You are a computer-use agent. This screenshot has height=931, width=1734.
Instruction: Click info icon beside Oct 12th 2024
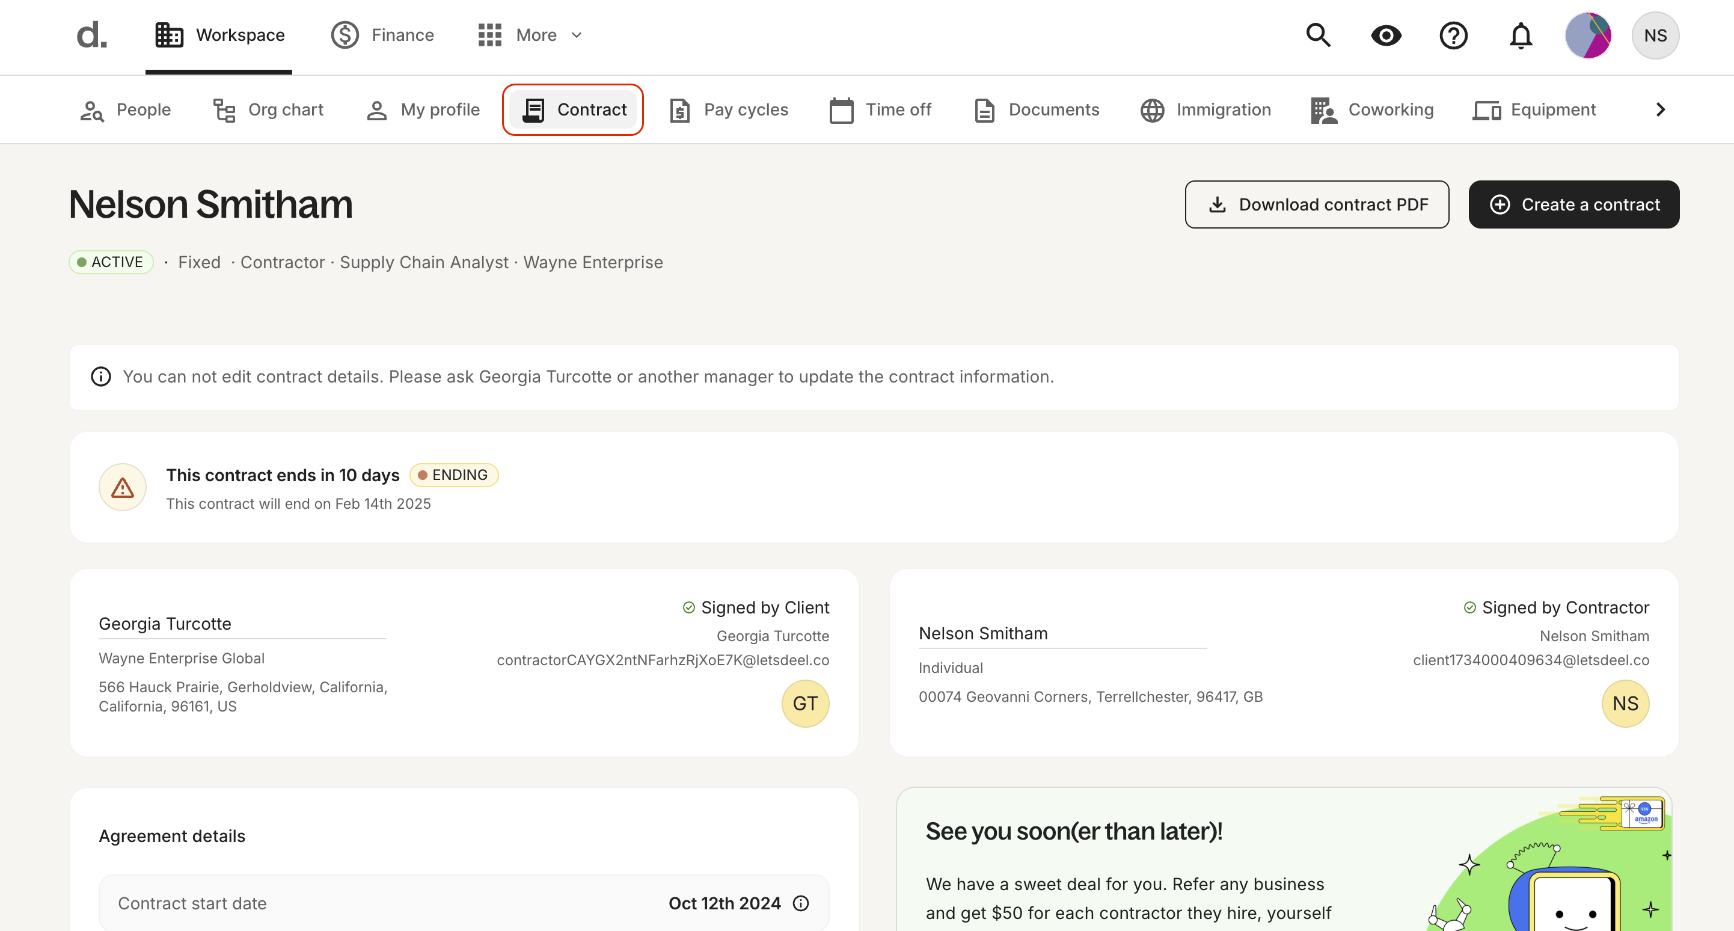pyautogui.click(x=801, y=904)
